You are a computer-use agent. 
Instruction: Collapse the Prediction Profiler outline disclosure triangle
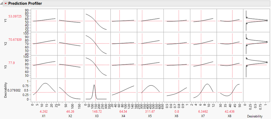(x=2, y=4)
